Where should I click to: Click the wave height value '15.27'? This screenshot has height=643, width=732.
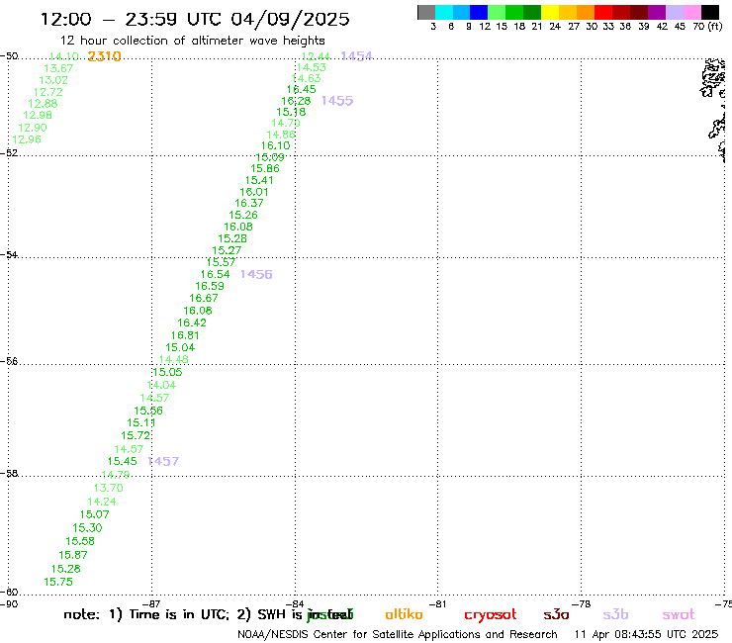[x=227, y=250]
